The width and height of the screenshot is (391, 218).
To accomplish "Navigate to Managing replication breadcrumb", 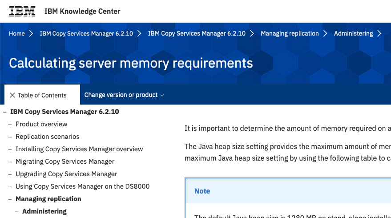I will pos(290,33).
